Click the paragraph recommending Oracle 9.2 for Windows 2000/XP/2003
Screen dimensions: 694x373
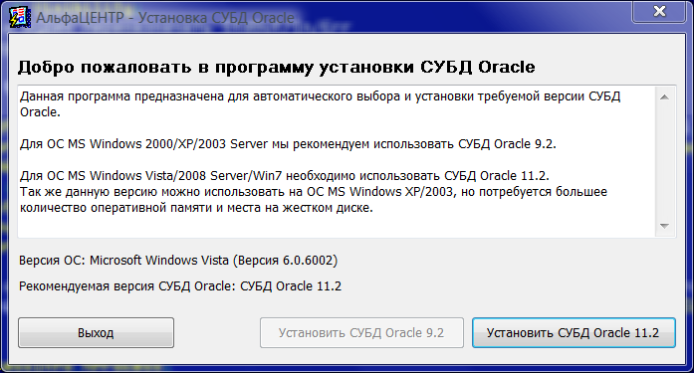pos(288,144)
